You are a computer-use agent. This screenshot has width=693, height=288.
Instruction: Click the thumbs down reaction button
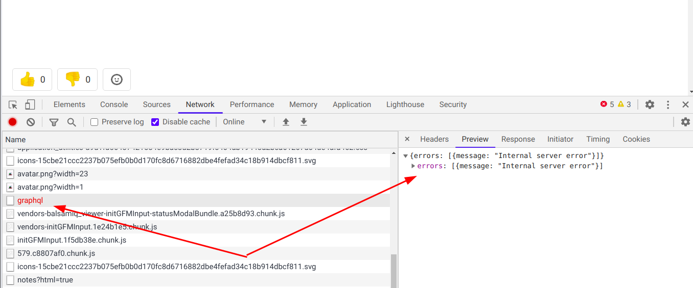click(77, 80)
